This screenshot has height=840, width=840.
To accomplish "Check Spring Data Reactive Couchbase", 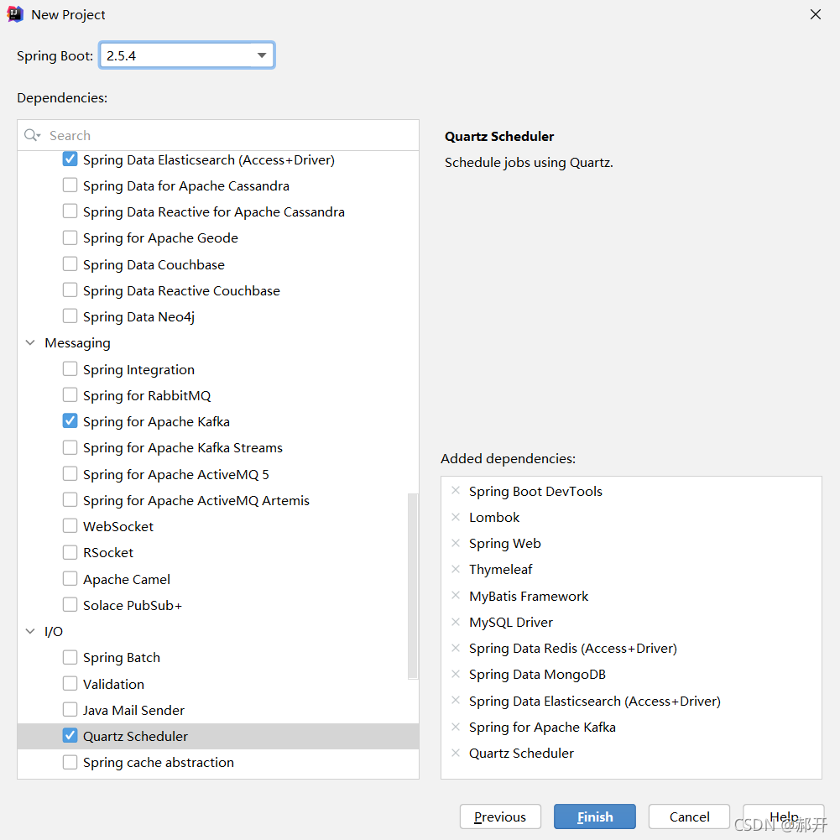I will click(x=70, y=290).
